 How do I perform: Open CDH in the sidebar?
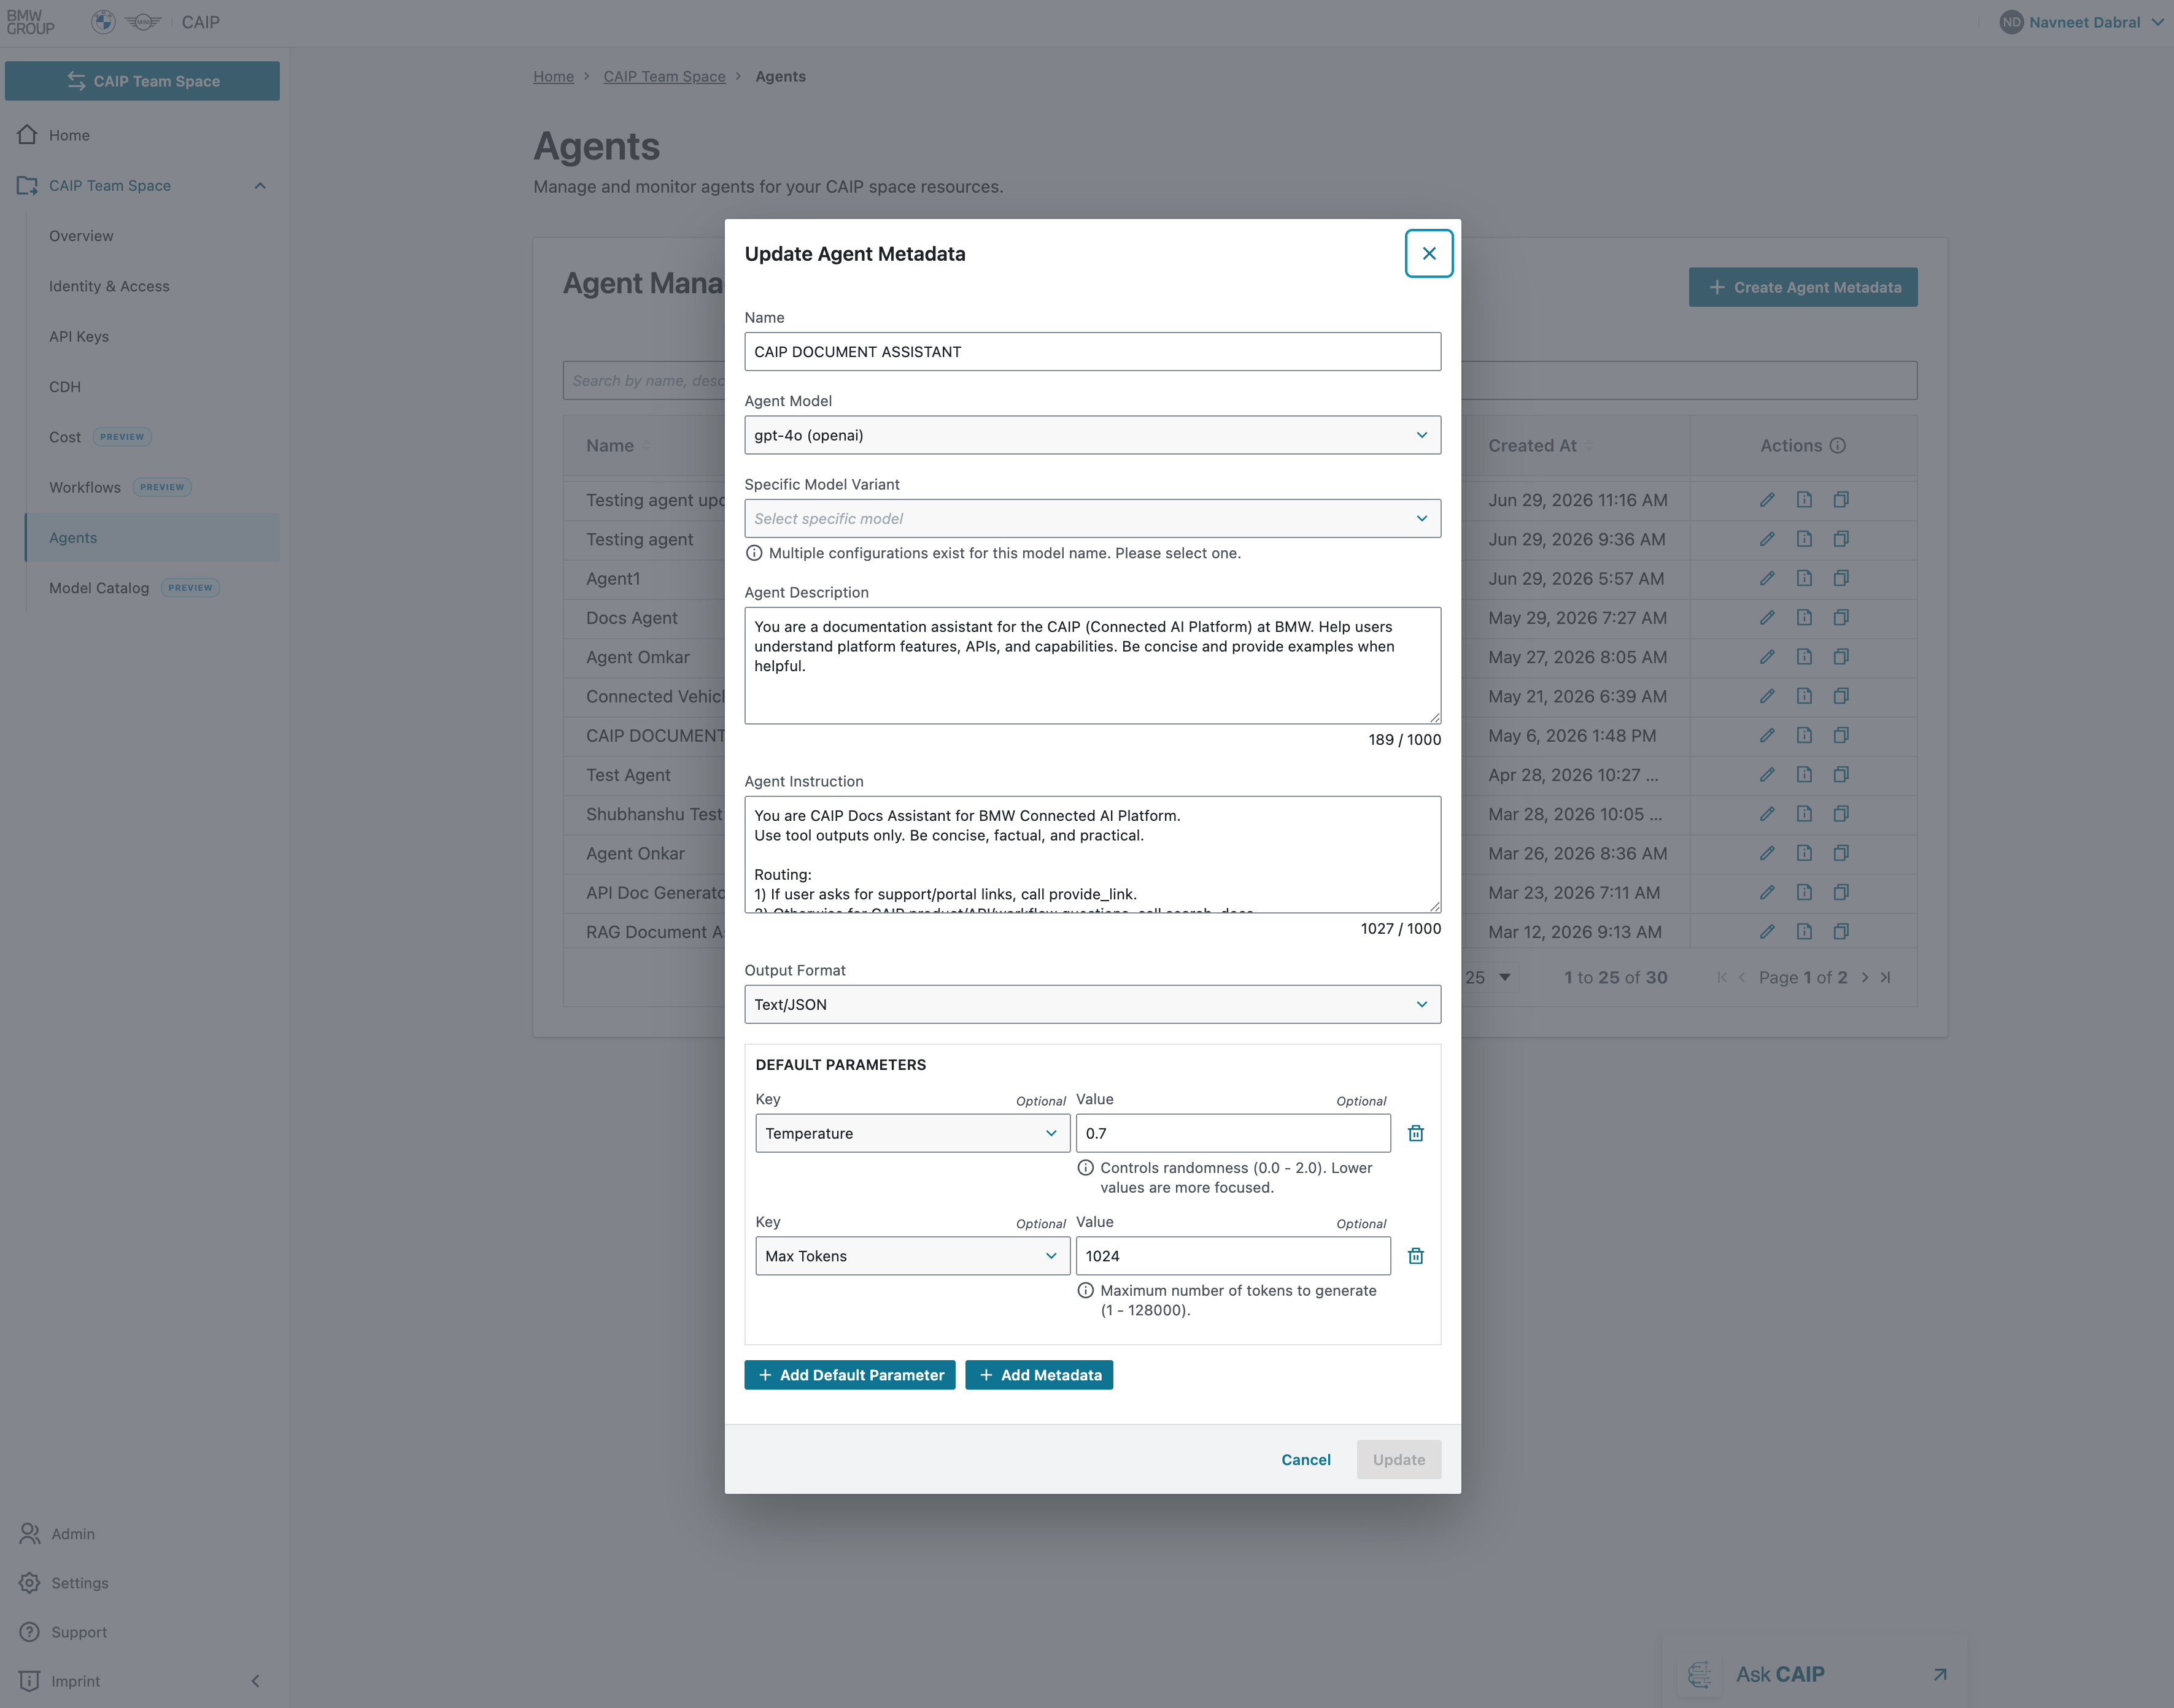[65, 387]
